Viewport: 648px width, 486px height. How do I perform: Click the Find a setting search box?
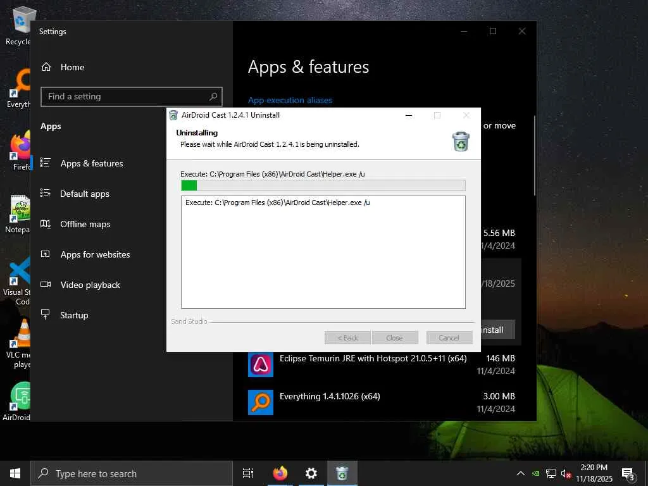click(132, 97)
